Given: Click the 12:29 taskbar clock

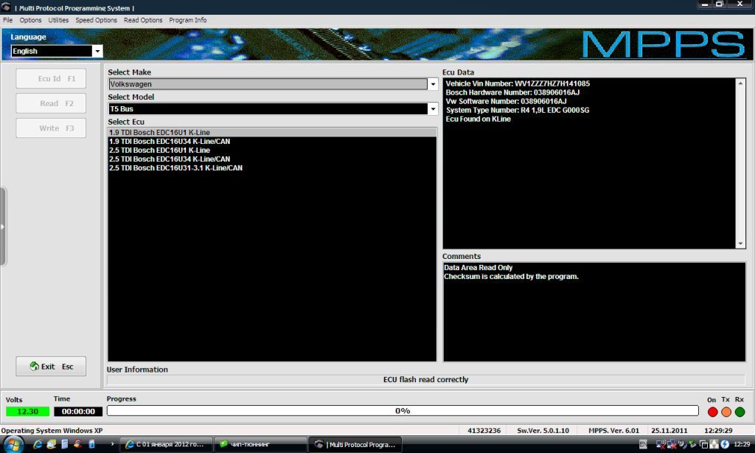Looking at the screenshot, I should (x=742, y=444).
